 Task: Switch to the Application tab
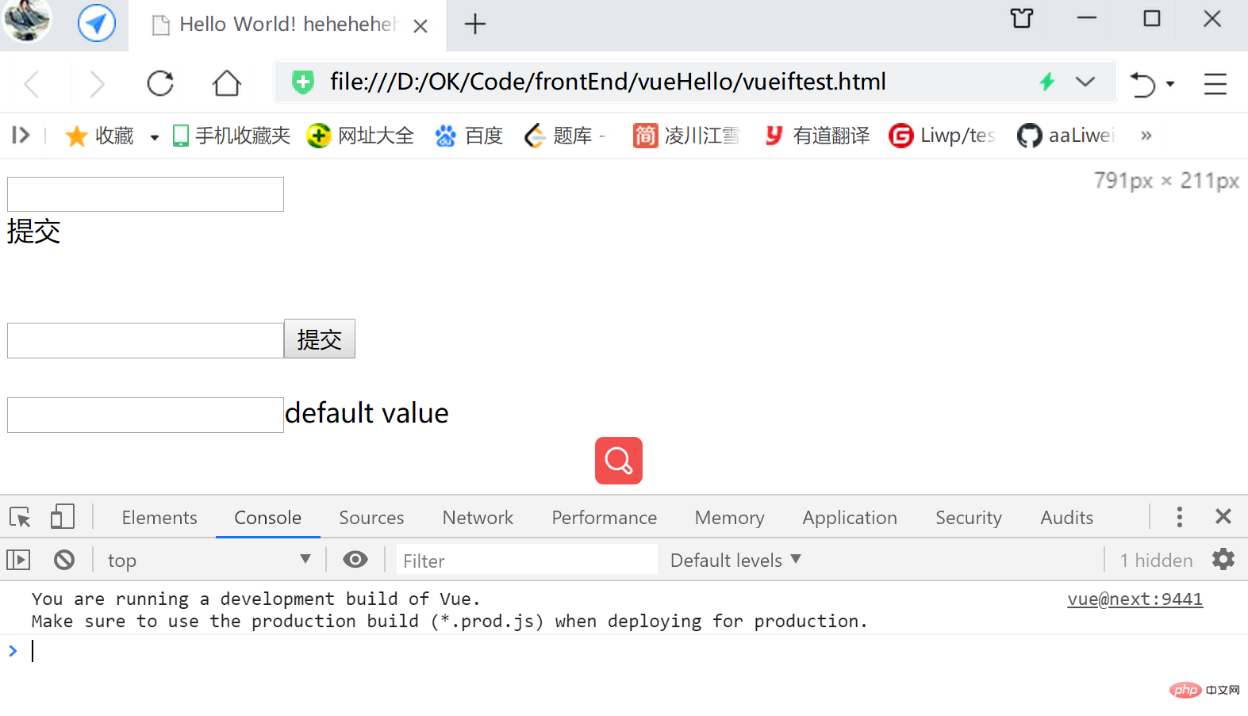point(850,518)
